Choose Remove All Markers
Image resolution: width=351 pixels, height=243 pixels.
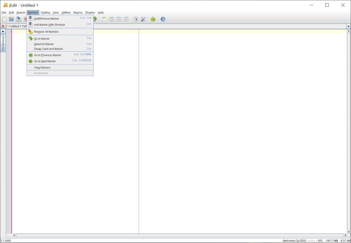(60, 32)
